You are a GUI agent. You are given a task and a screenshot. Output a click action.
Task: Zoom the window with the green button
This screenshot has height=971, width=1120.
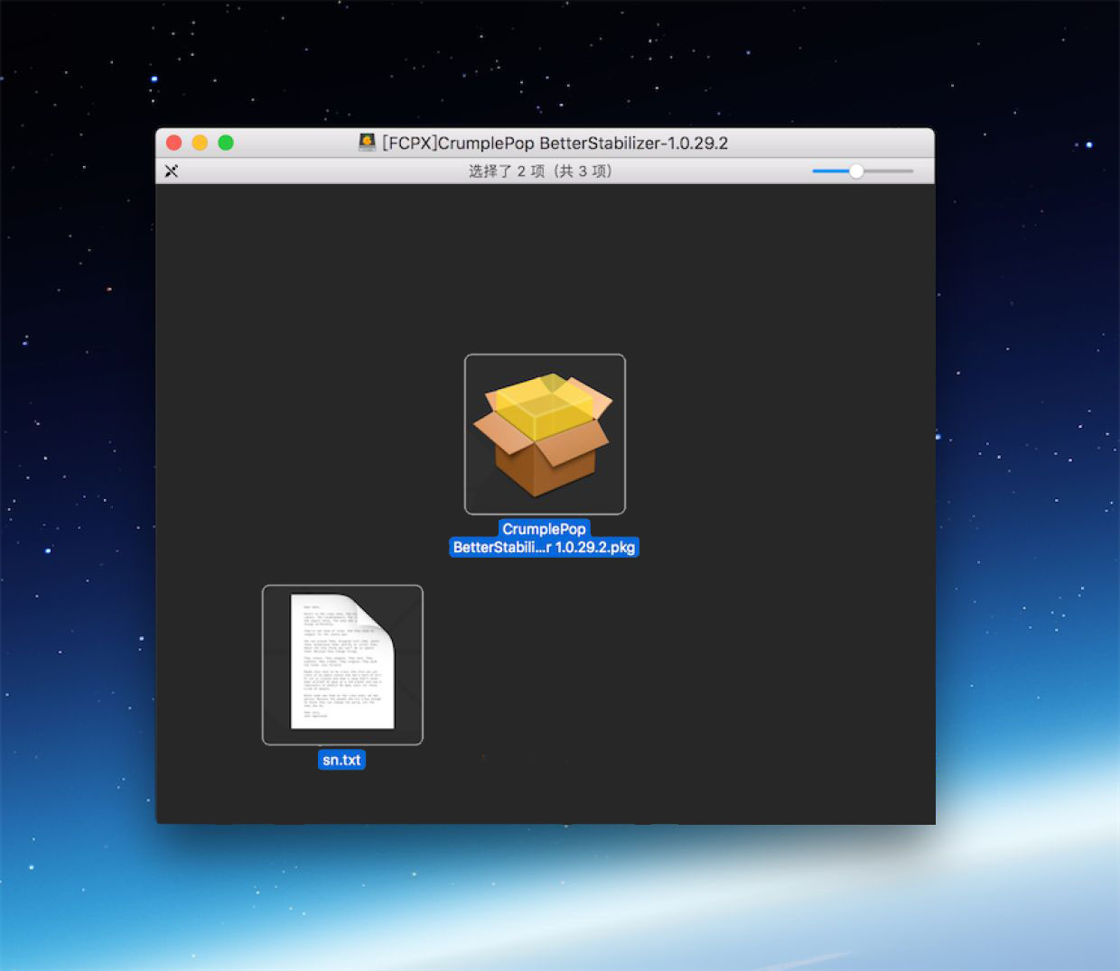coord(226,143)
